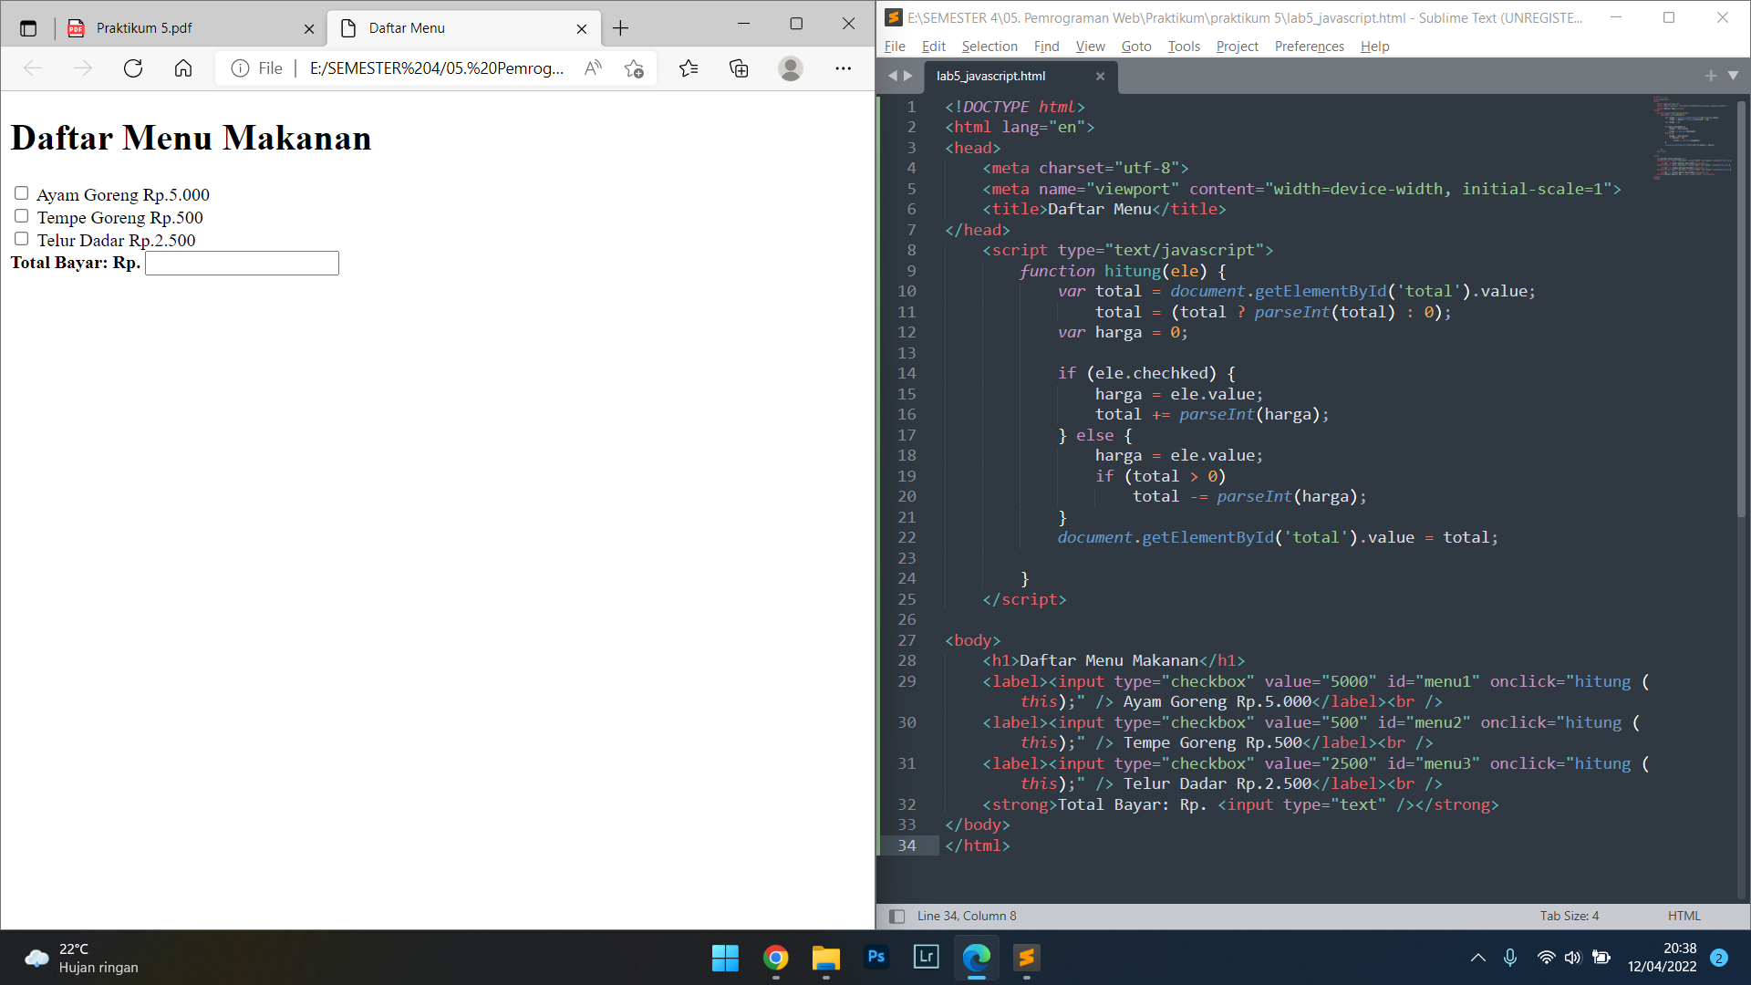Open the Edge profile icon
Screen dimensions: 1751x985
coord(791,68)
